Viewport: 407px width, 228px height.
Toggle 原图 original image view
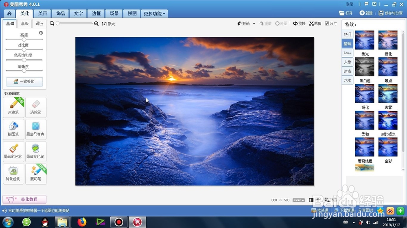pos(281,24)
